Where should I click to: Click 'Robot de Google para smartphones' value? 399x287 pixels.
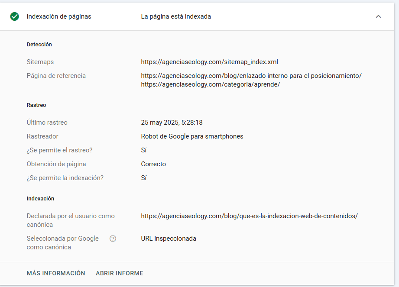tap(192, 136)
